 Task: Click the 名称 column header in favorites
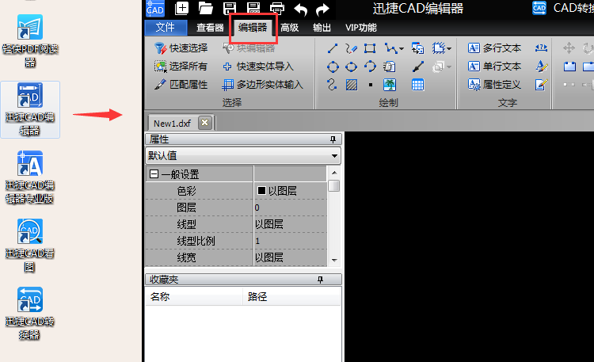pyautogui.click(x=193, y=296)
